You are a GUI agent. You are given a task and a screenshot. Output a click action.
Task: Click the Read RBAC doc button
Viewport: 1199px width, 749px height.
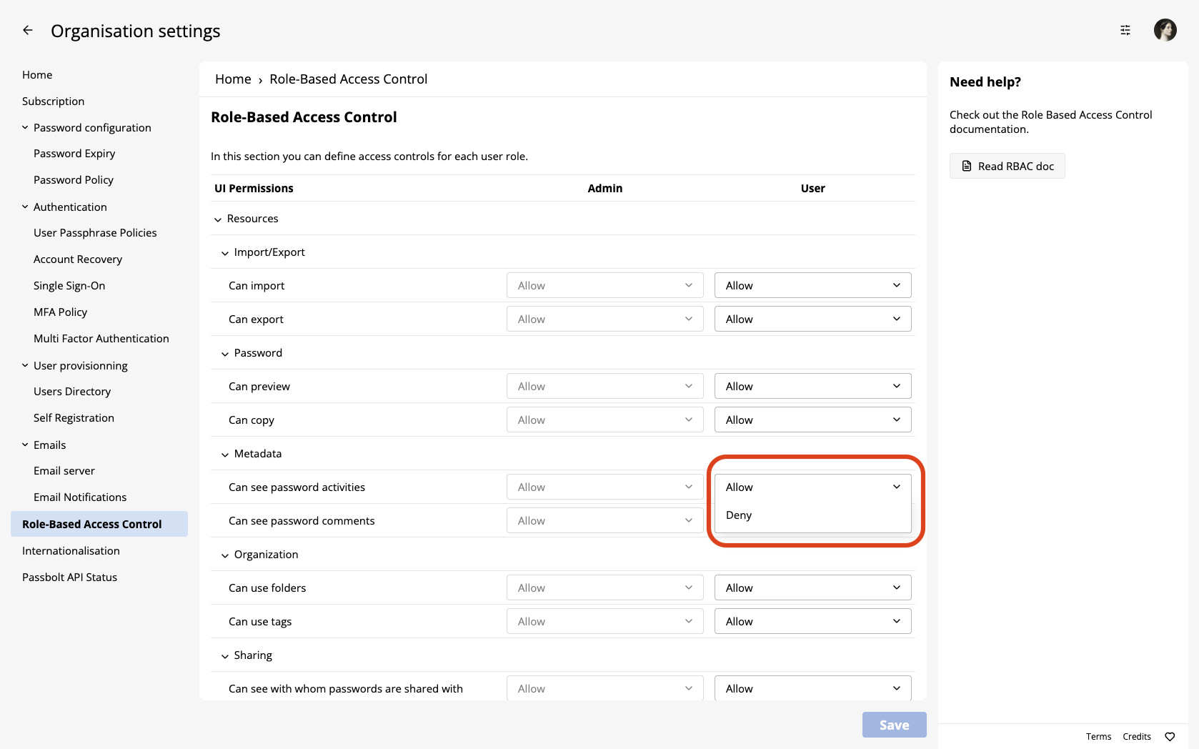(1007, 167)
